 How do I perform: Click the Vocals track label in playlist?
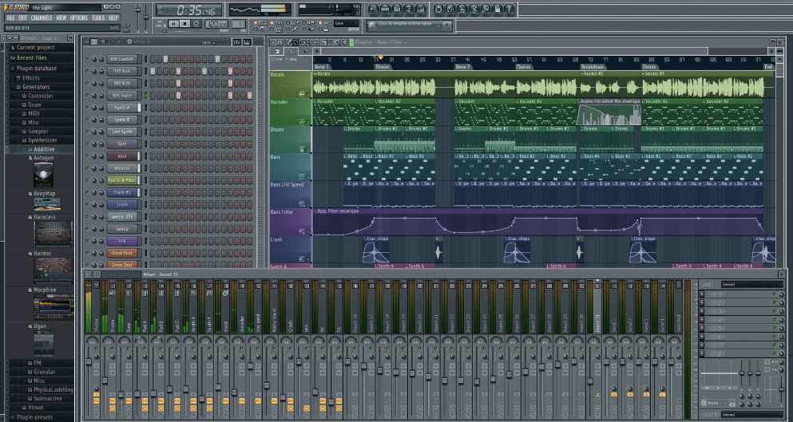point(291,85)
